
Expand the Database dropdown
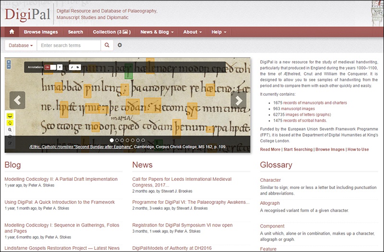pyautogui.click(x=21, y=45)
